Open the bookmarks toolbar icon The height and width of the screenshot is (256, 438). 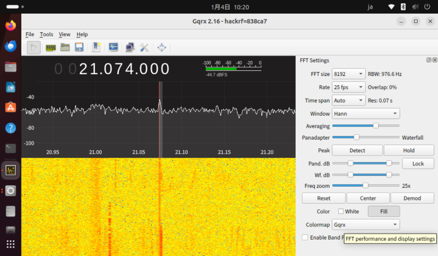[x=96, y=47]
